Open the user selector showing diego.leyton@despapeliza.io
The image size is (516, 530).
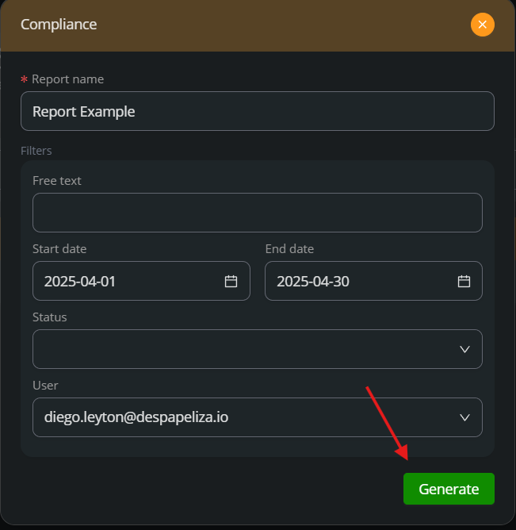click(258, 417)
